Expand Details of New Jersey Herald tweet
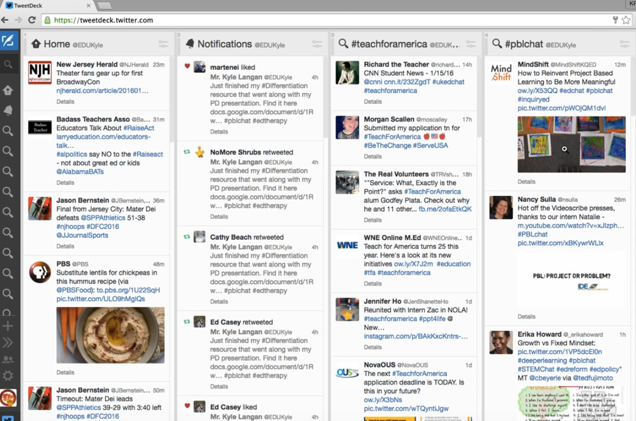636x421 pixels. pos(65,102)
